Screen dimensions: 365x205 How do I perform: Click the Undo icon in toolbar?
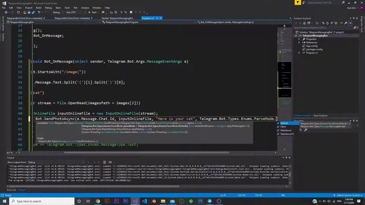[x=39, y=13]
